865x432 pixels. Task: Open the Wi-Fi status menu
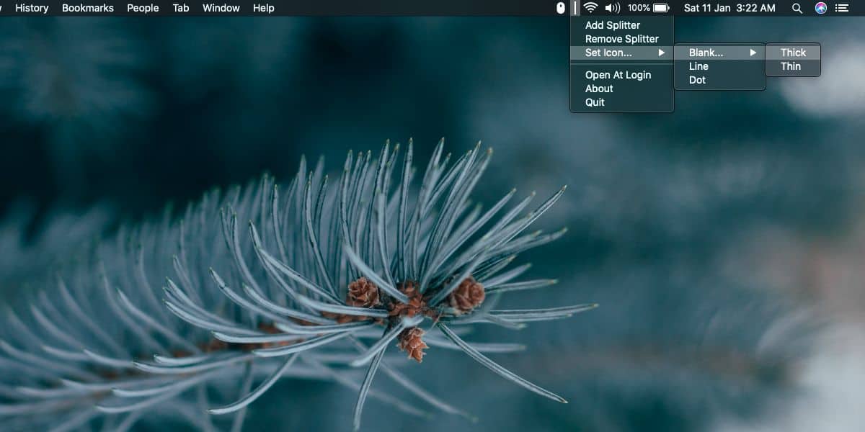coord(590,8)
